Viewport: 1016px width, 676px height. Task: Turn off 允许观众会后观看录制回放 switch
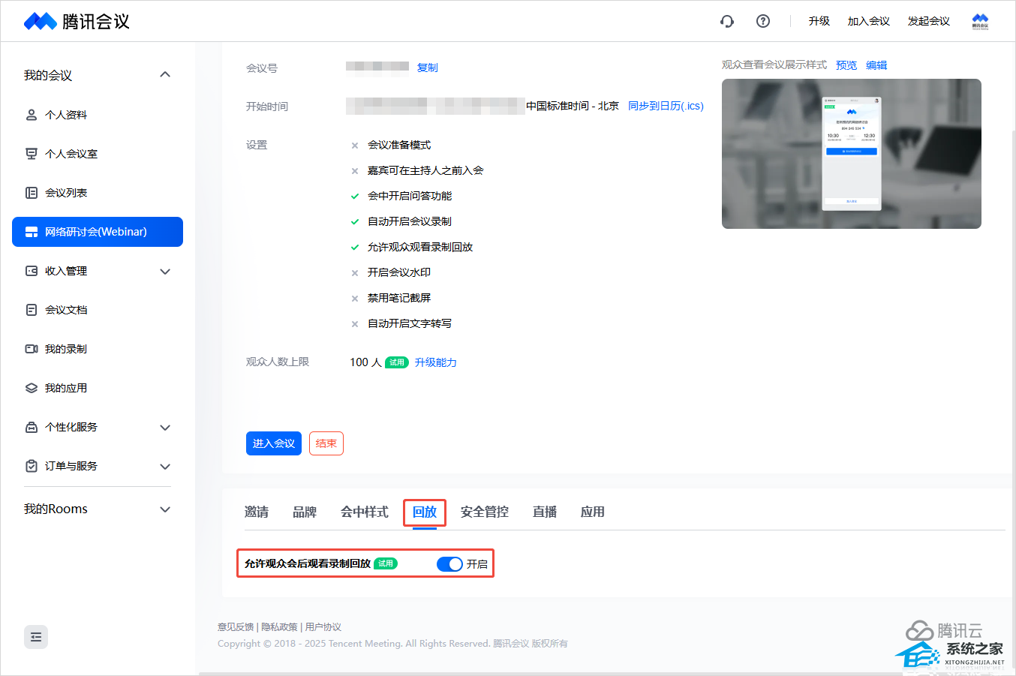point(449,564)
